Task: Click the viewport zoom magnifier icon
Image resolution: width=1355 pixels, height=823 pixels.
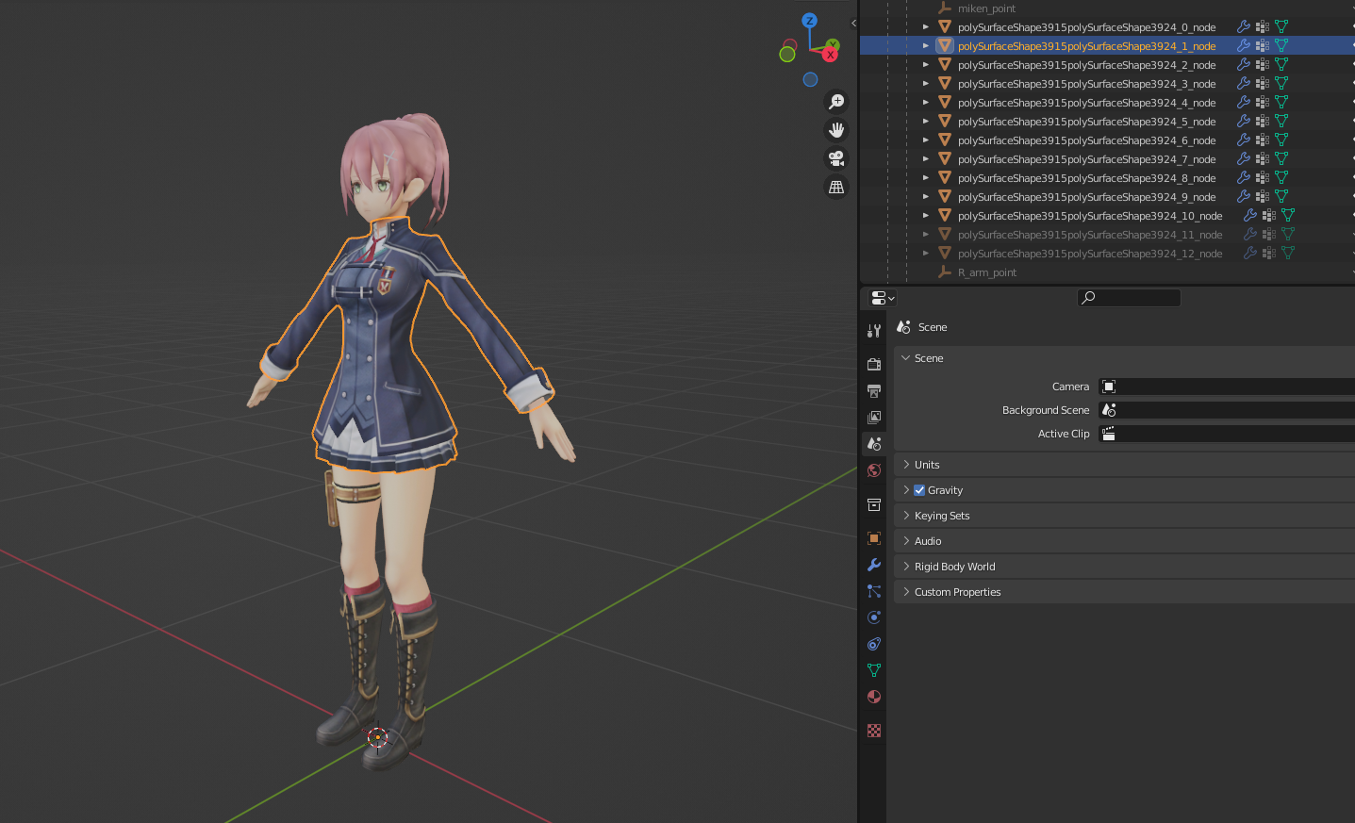Action: [x=836, y=102]
